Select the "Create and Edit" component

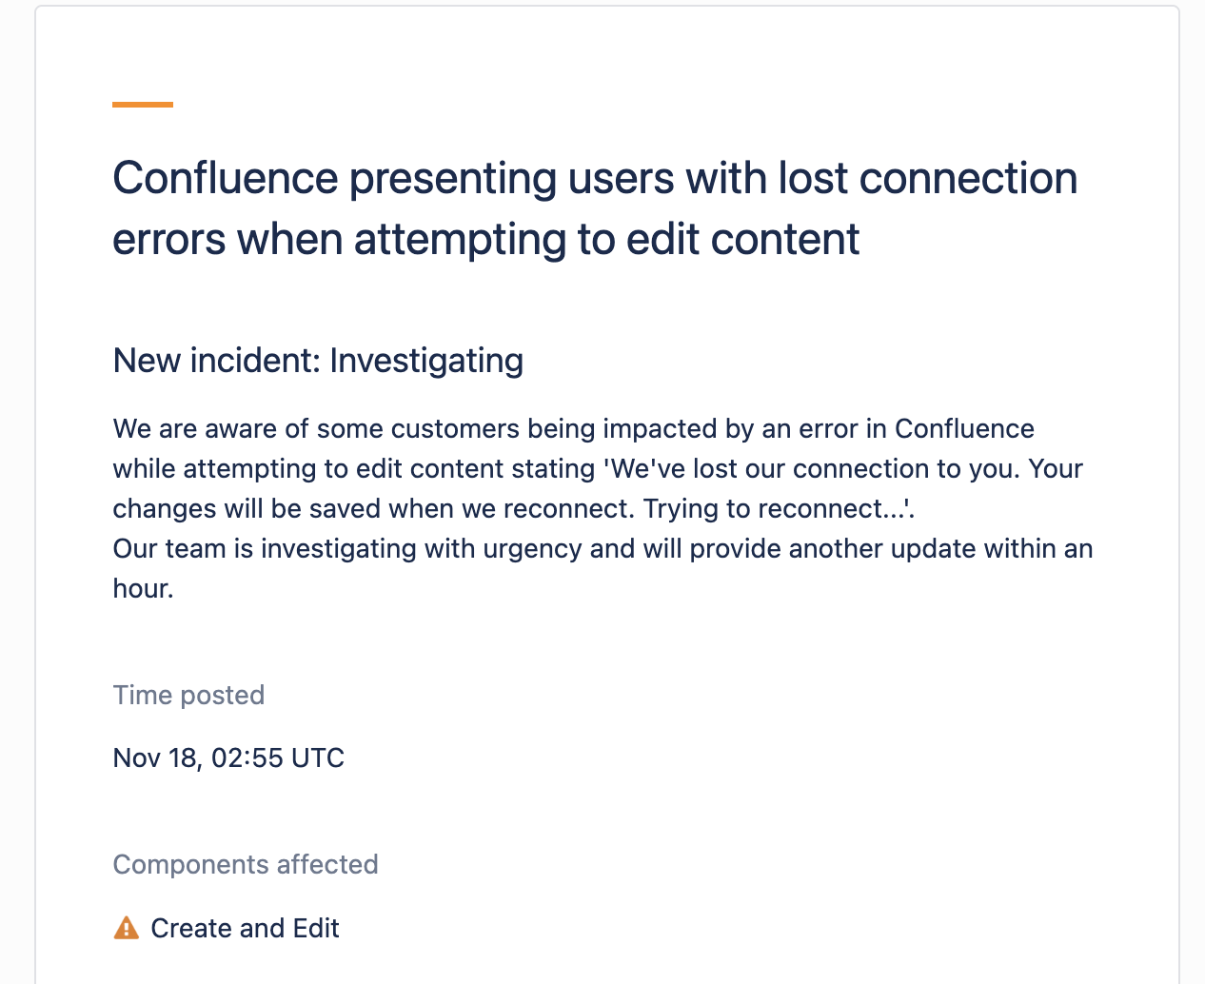coord(245,928)
